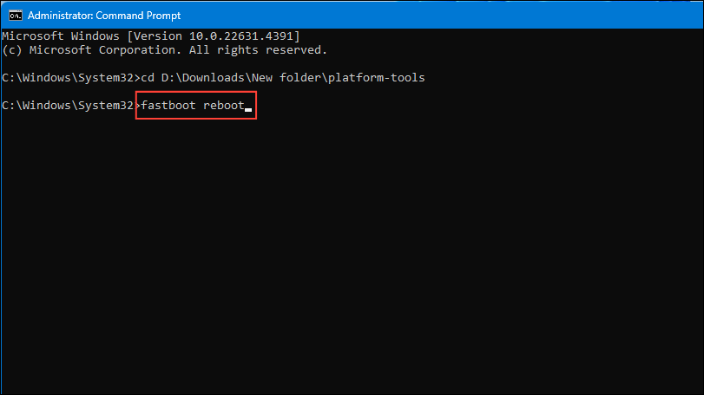Image resolution: width=704 pixels, height=395 pixels.
Task: Click the C:\Windows\System32 prompt before fastboot
Action: pos(68,106)
